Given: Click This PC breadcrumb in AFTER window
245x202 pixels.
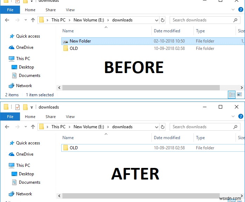Looking at the screenshot, I should (59, 127).
